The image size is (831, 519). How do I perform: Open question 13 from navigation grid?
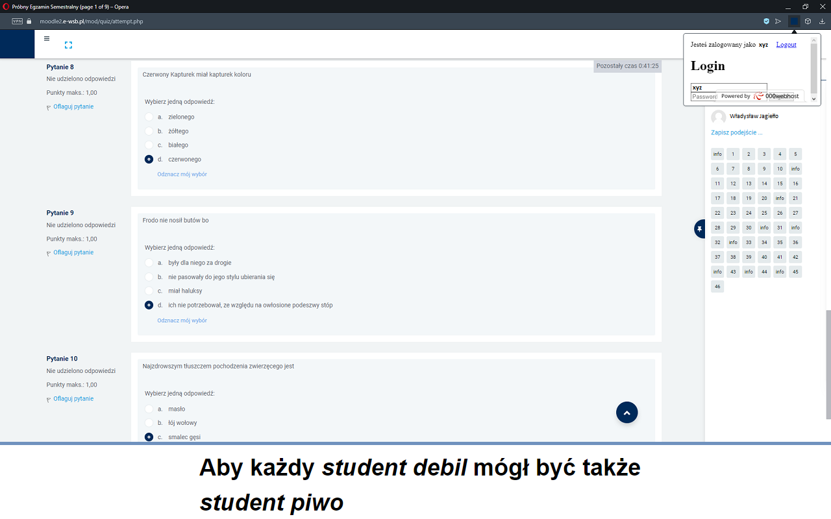point(749,184)
